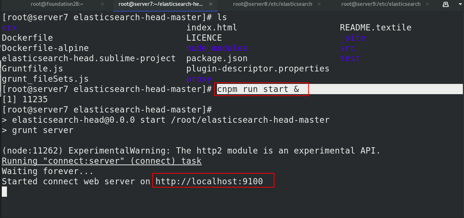Click the index.html file name
Screen dimensions: 464x218
212,28
